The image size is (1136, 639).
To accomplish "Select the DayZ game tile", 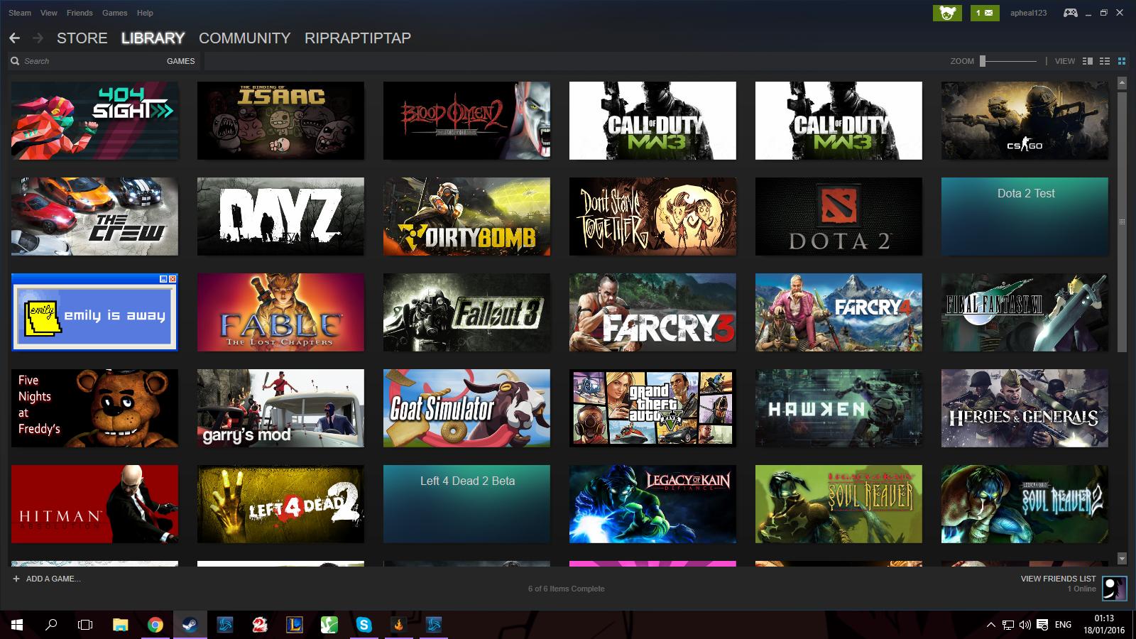I will coord(280,217).
